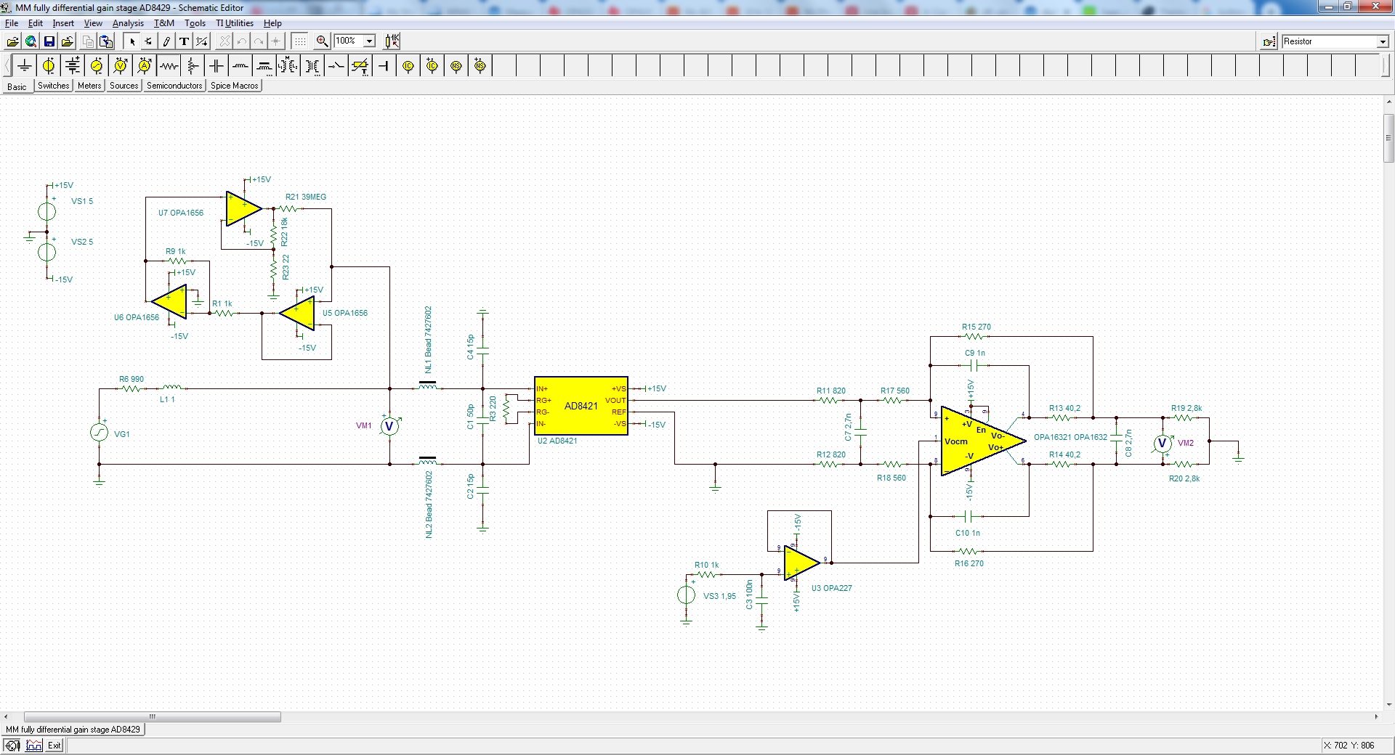The height and width of the screenshot is (755, 1395).
Task: Click the R15 270 resistor label
Action: pyautogui.click(x=976, y=327)
